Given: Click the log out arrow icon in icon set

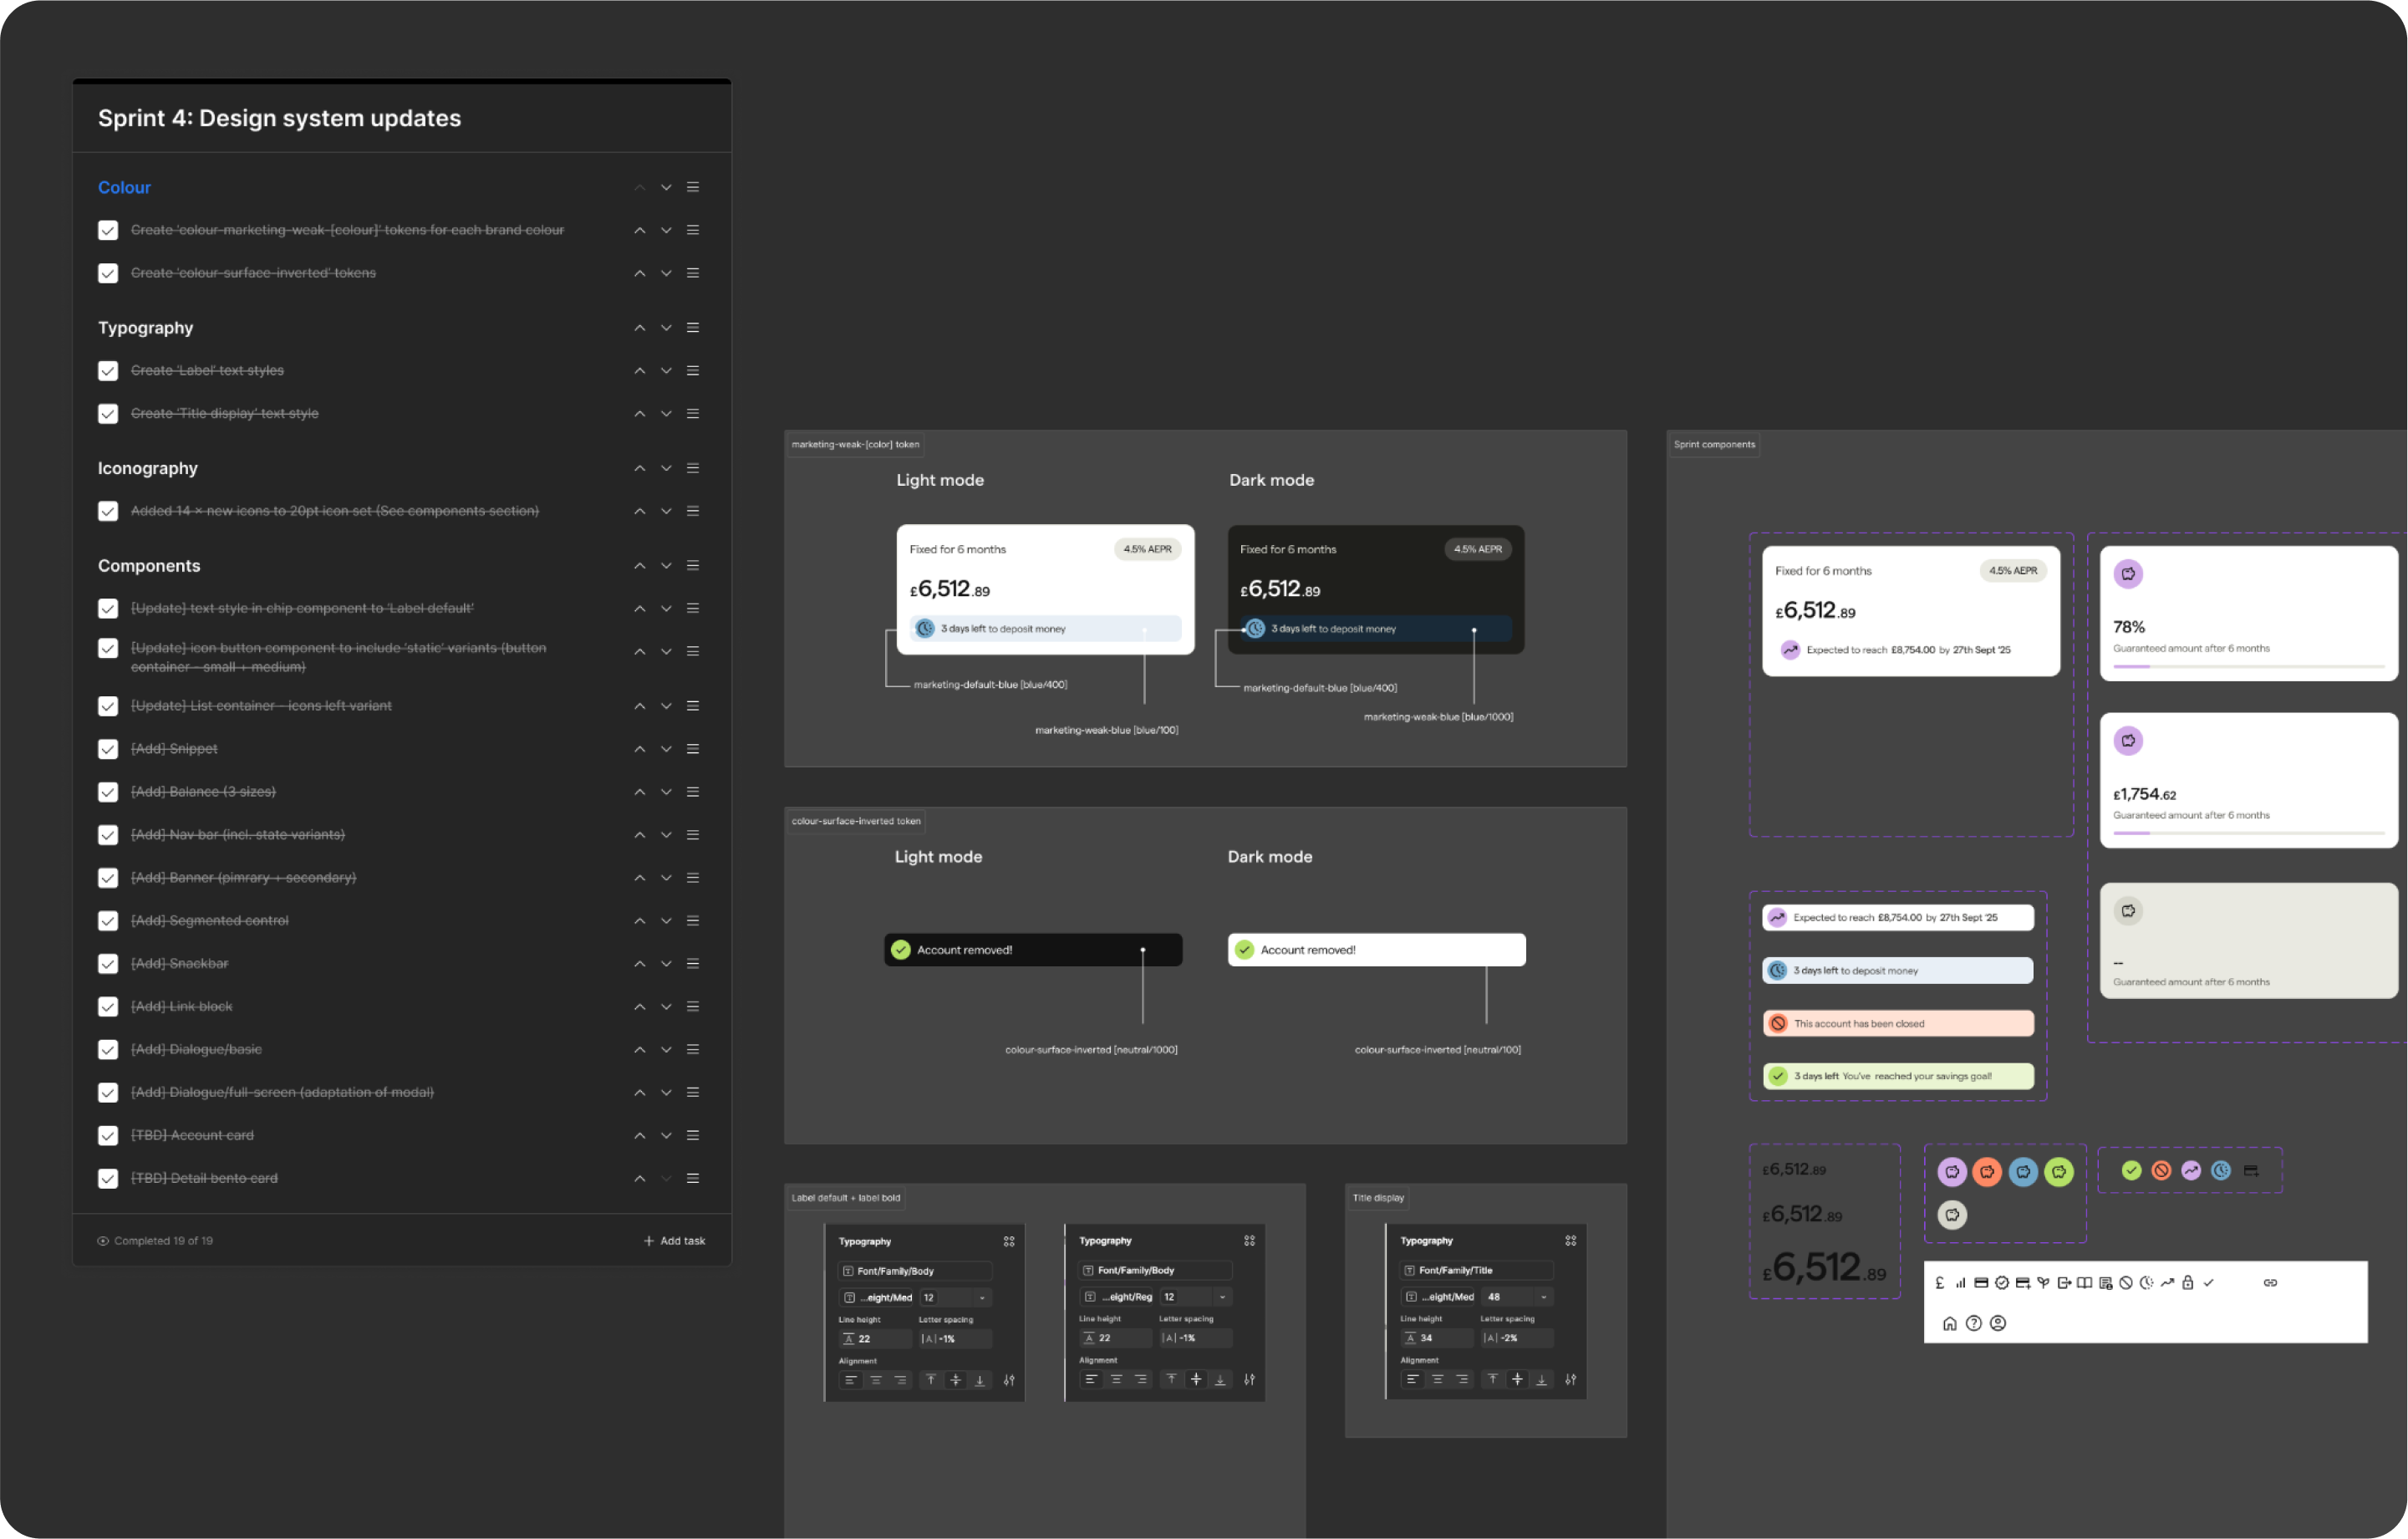Looking at the screenshot, I should coord(2064,1283).
